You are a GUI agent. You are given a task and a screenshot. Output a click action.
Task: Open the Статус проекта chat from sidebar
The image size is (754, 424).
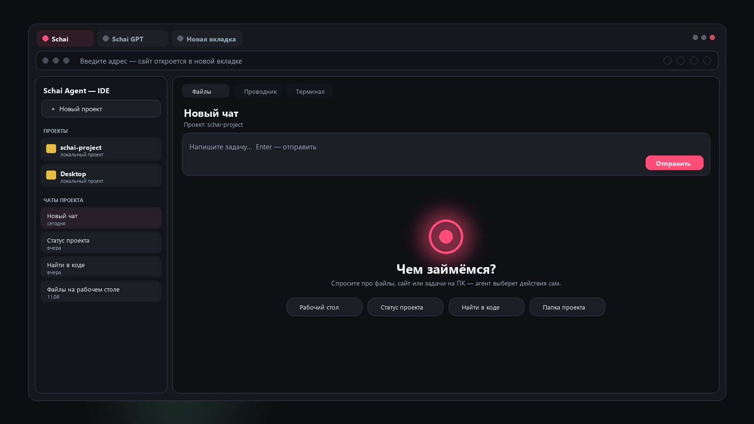point(101,243)
